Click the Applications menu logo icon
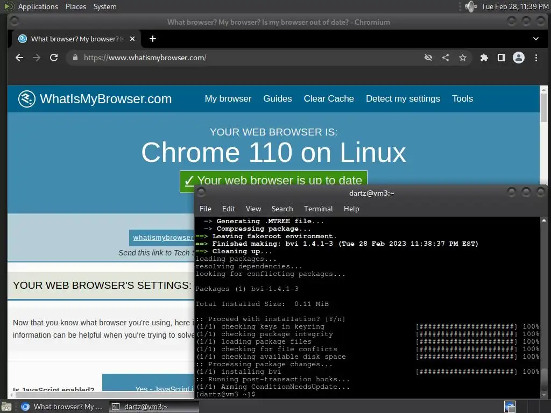 coord(9,6)
